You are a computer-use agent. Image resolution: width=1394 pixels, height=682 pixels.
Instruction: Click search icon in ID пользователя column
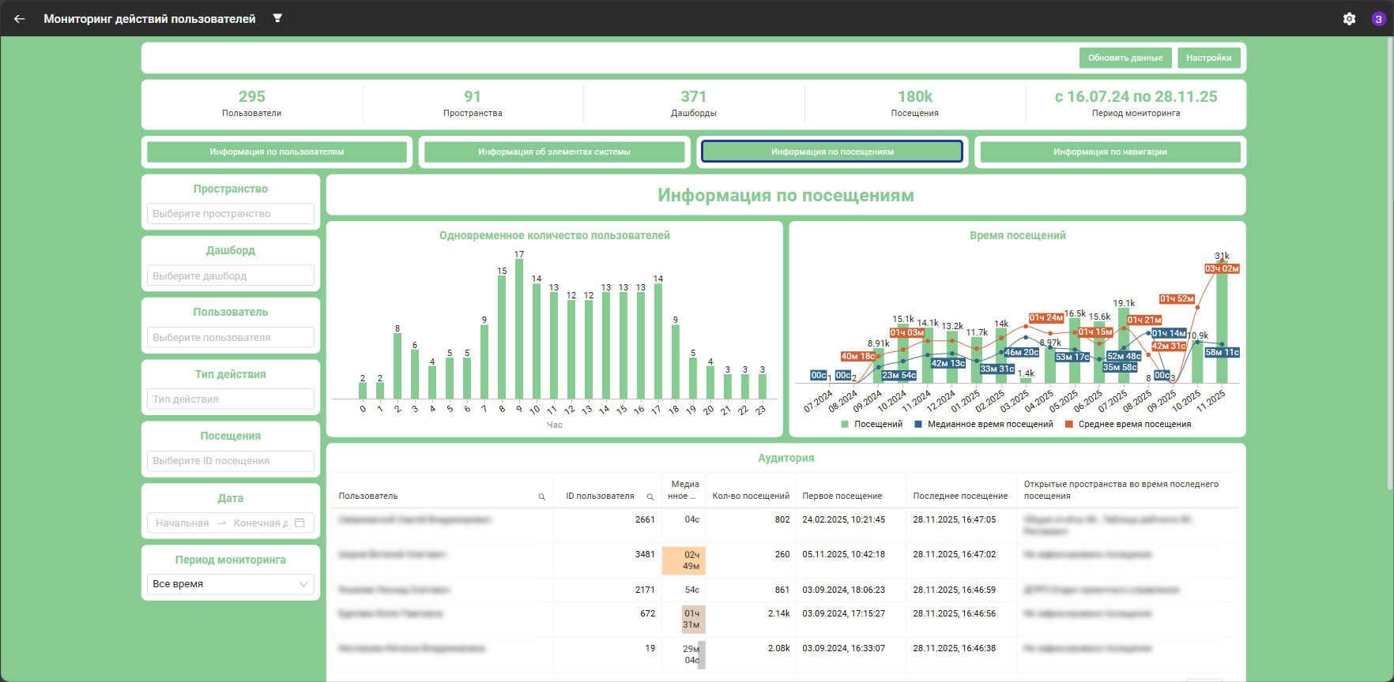point(650,497)
